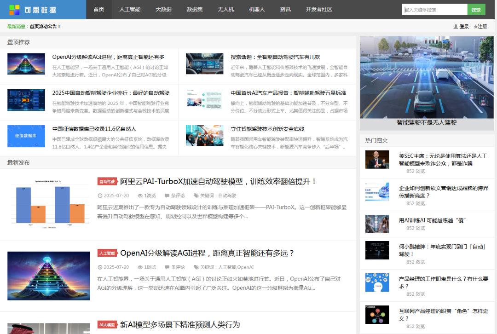Open 产品经理的工作职责是什么 article
The image size is (497, 334).
tap(444, 282)
